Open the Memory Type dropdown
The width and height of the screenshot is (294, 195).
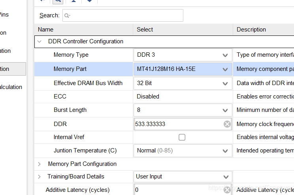183,55
